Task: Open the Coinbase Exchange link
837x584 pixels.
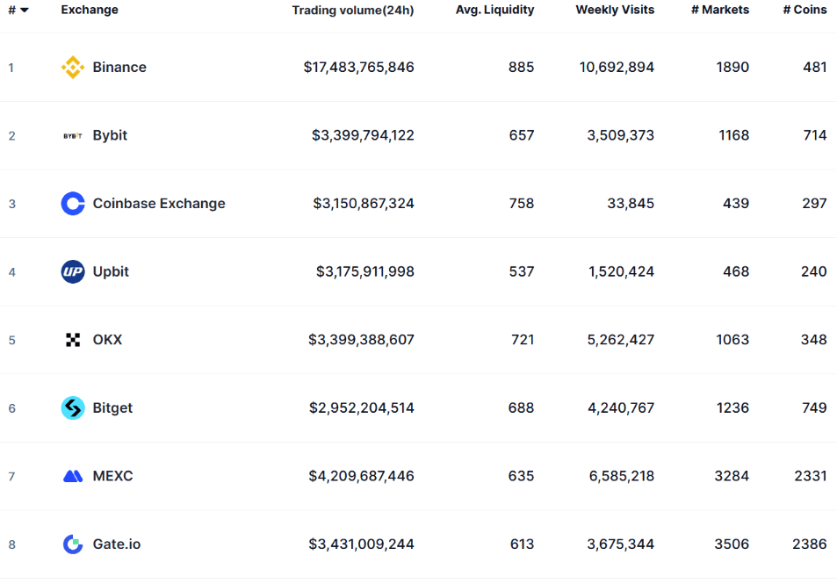Action: click(x=159, y=204)
